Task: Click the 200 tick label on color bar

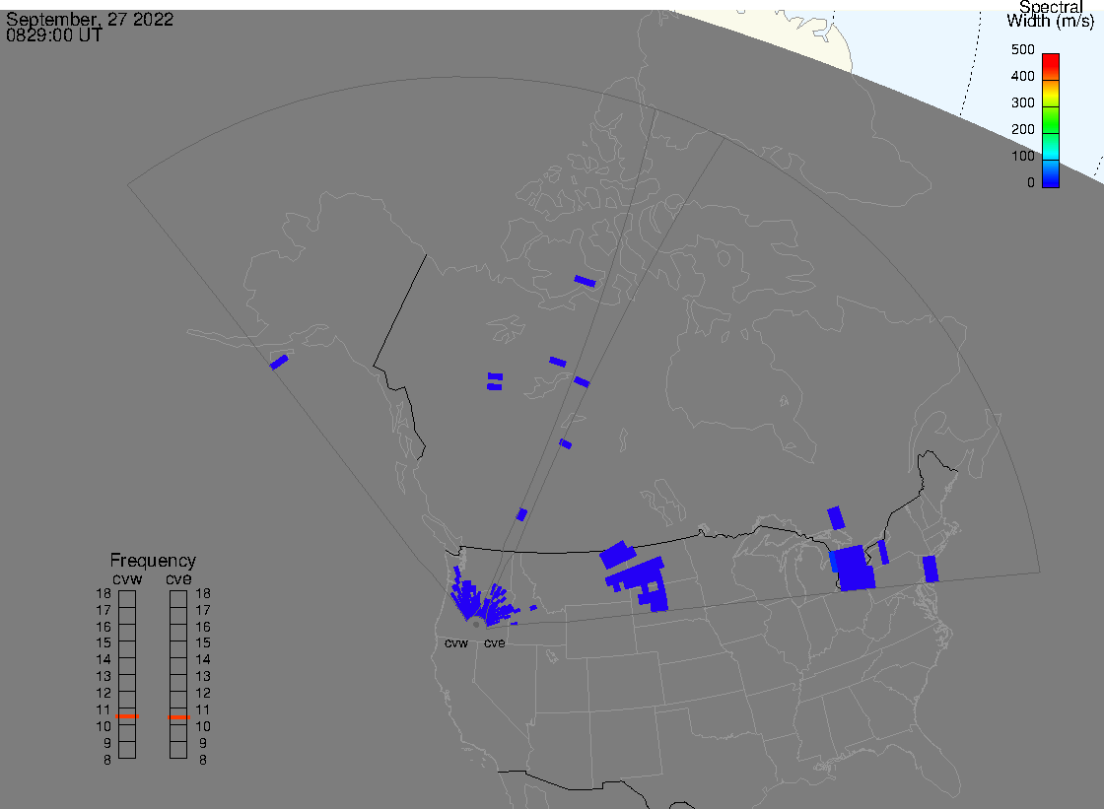Action: pos(1022,129)
